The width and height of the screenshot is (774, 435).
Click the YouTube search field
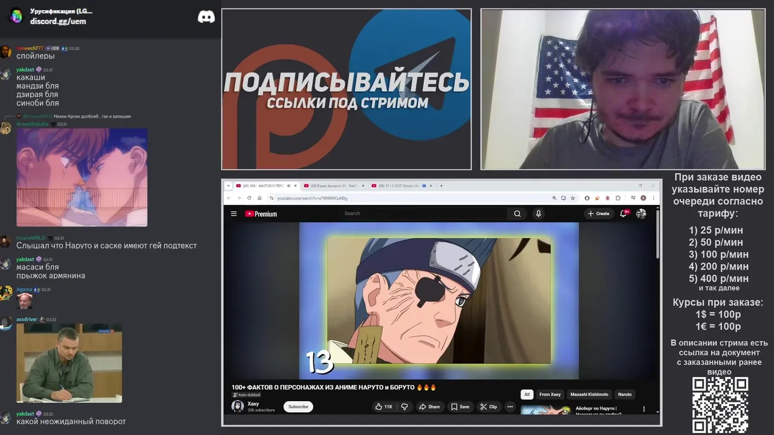(x=423, y=213)
